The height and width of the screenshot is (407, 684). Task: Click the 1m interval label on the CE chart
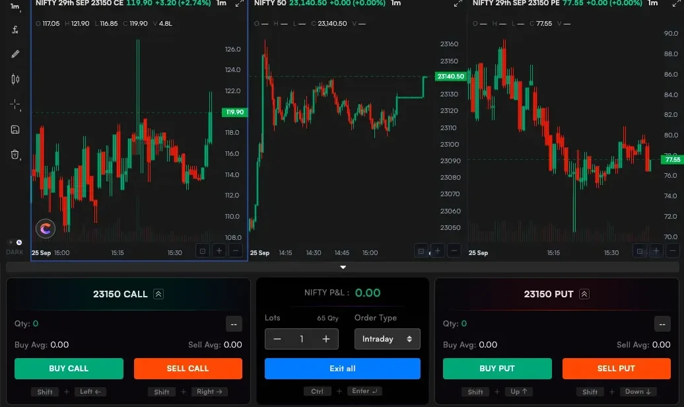222,3
